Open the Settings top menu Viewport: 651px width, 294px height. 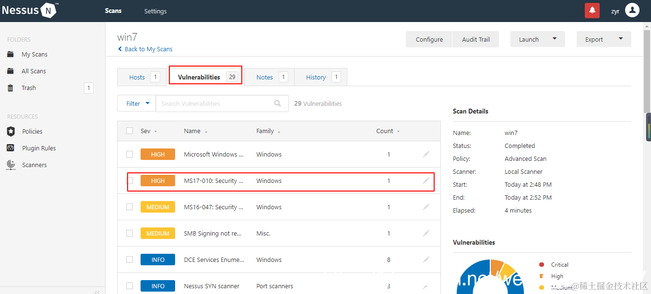click(x=155, y=11)
